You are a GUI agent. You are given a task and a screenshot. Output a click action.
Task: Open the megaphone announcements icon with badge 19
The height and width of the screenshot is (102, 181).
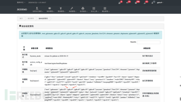[127, 3]
